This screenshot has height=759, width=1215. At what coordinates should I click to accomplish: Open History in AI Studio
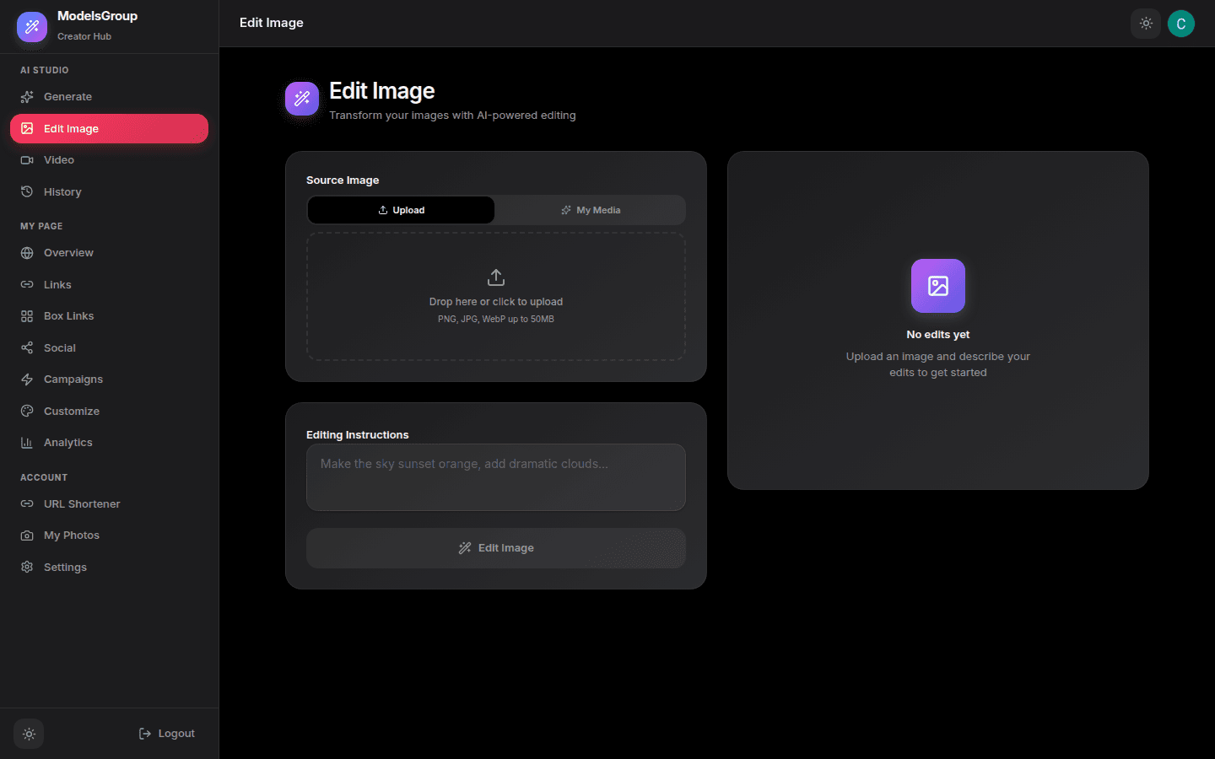click(x=62, y=192)
